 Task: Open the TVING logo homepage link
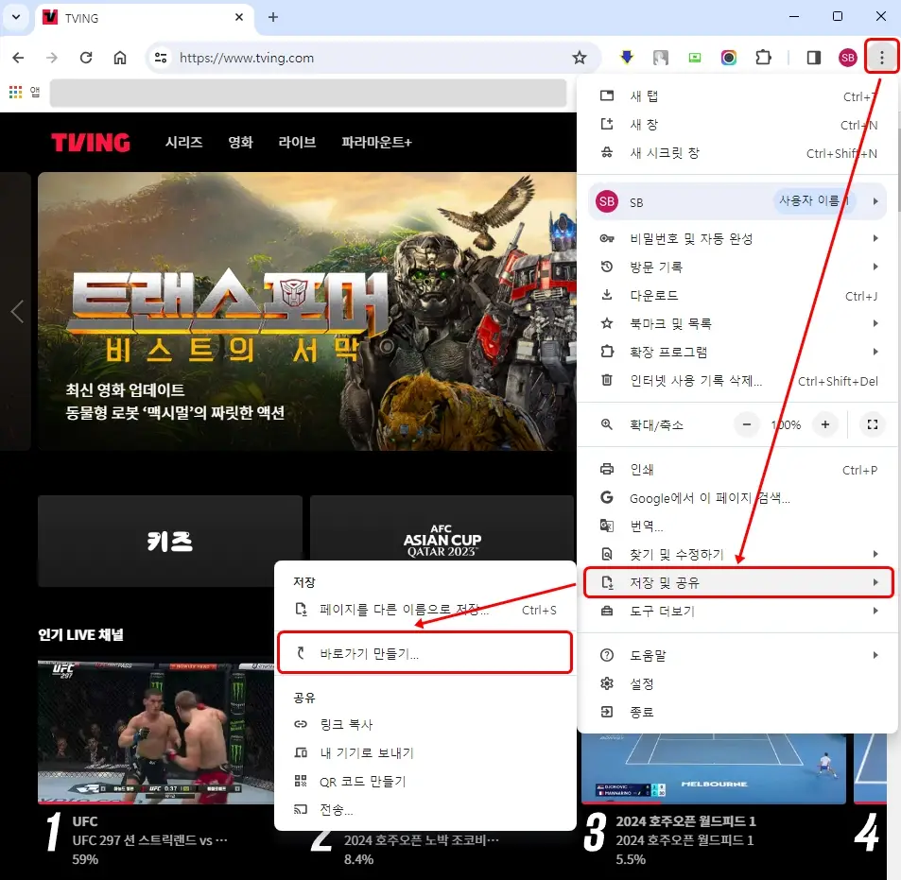[90, 142]
